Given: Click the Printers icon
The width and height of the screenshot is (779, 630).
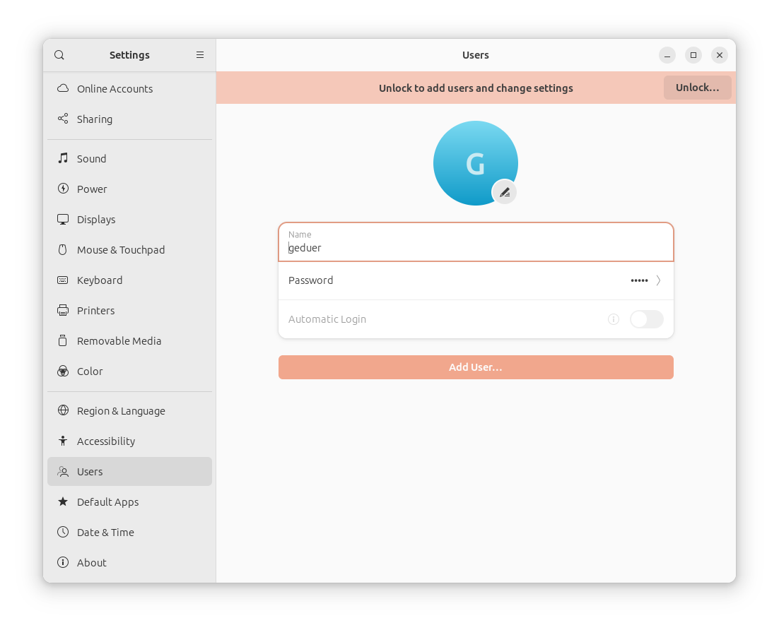Looking at the screenshot, I should (63, 310).
